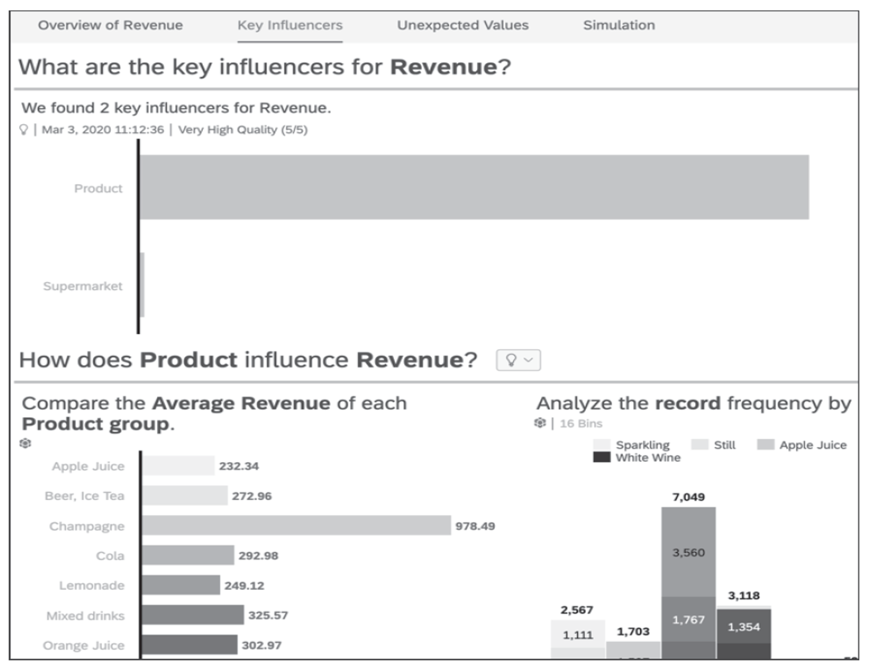869x668 pixels.
Task: Click the lightbulb icon on the insight options button
Action: click(512, 360)
